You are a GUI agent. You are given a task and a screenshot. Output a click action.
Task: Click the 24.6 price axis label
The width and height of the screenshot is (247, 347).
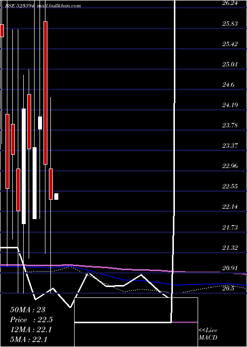[x=228, y=85]
